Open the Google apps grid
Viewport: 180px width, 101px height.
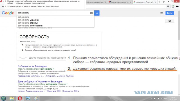161,13
